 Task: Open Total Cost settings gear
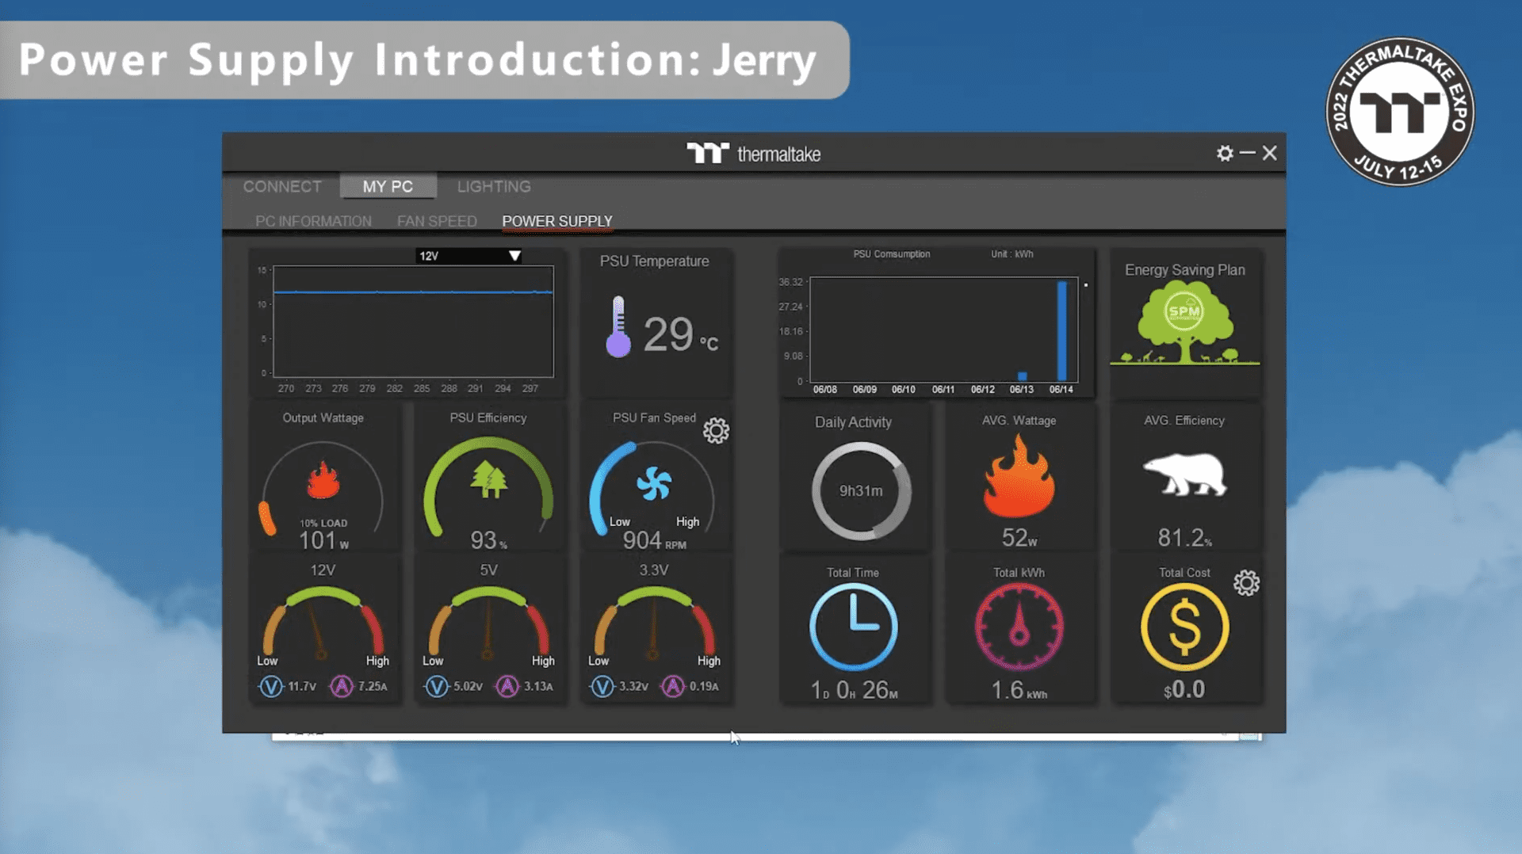click(x=1246, y=583)
